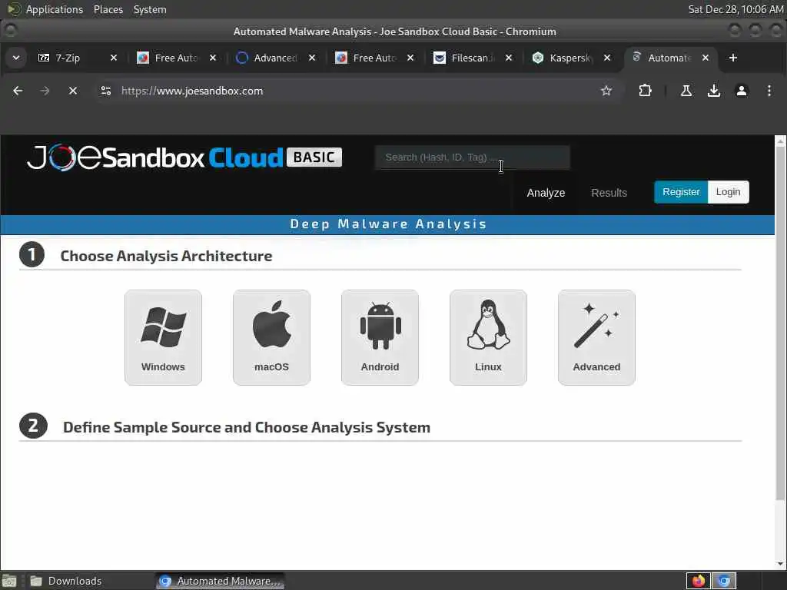Switch to the first Free Auto tab
Viewport: 787px width, 590px height.
click(x=175, y=58)
